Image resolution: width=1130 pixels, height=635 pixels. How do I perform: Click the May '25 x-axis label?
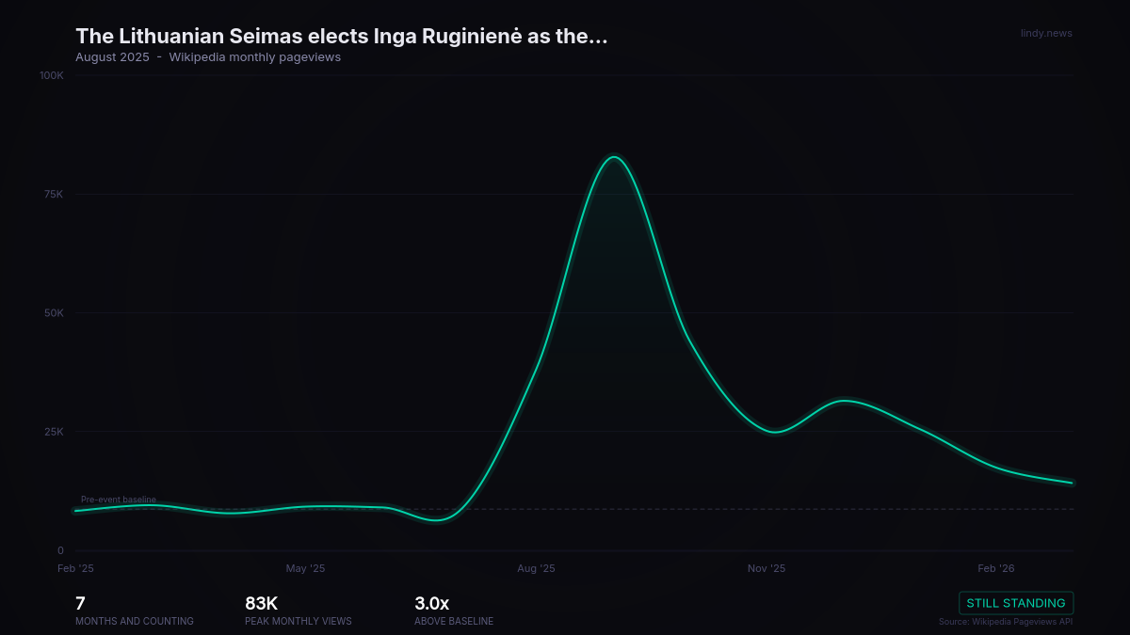click(x=305, y=568)
